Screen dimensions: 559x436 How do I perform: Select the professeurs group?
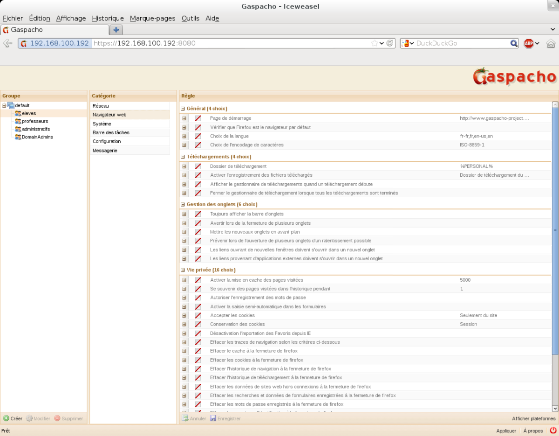point(35,121)
